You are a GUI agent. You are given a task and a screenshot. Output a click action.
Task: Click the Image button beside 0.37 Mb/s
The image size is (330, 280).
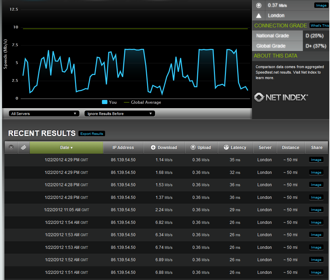point(321,5)
